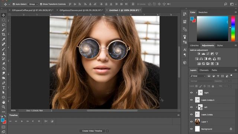This screenshot has width=238, height=134.
Task: Select the History Brush tool
Action: [3, 59]
